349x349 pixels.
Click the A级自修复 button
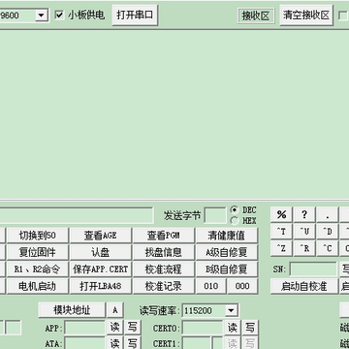pos(227,252)
